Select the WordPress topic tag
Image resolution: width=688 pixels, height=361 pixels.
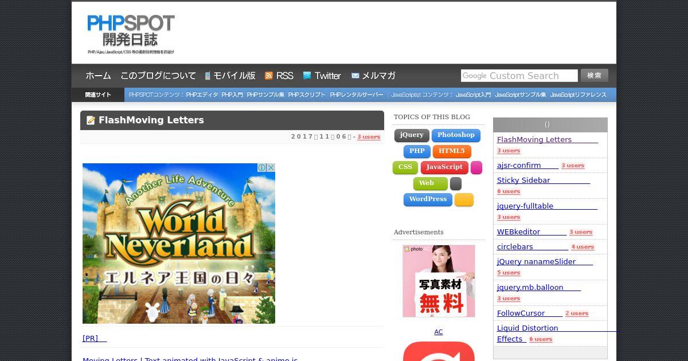tap(428, 199)
